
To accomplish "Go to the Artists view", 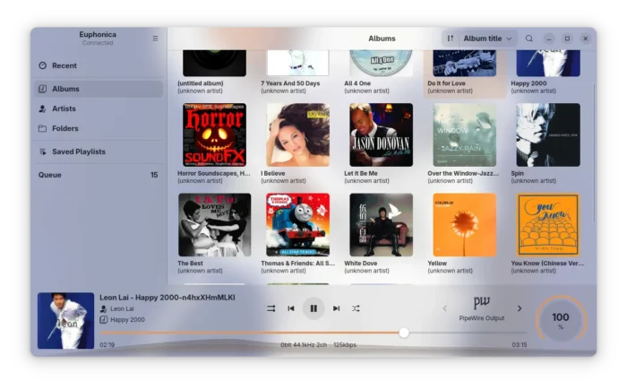I will coord(99,108).
